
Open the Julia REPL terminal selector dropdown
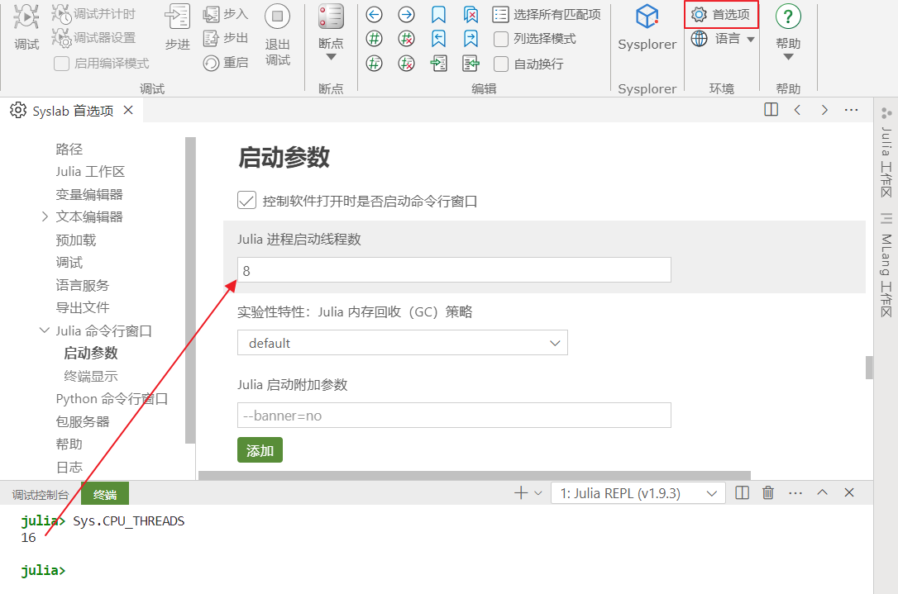638,493
